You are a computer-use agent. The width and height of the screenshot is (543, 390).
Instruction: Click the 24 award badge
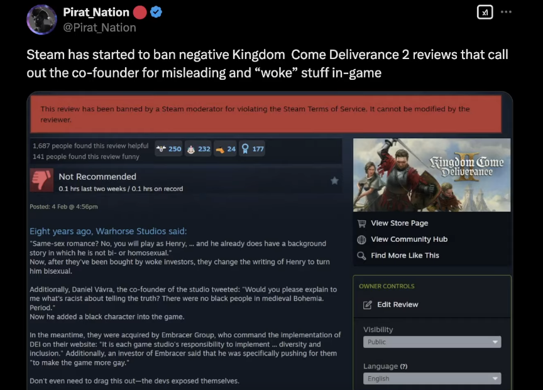(226, 149)
